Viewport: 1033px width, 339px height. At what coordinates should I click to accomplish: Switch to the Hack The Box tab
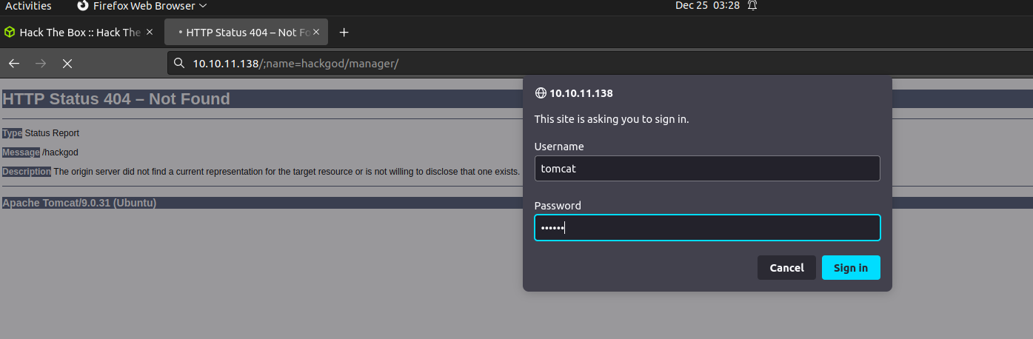click(79, 33)
